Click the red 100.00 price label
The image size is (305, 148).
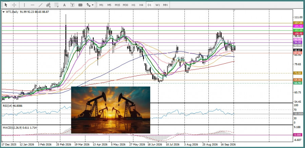pyautogui.click(x=298, y=33)
